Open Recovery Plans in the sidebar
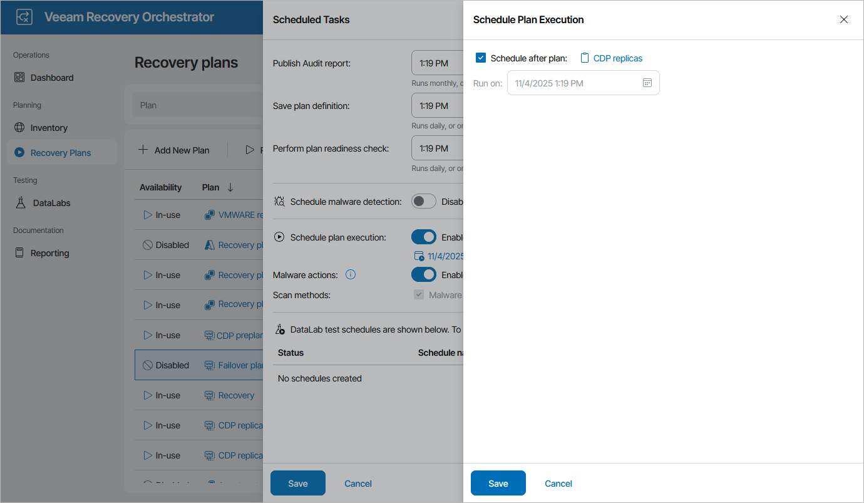 tap(60, 153)
